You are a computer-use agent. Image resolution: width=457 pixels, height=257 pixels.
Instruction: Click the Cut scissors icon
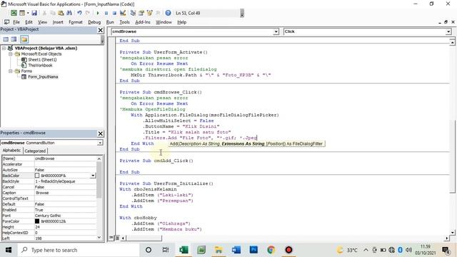tap(44, 13)
